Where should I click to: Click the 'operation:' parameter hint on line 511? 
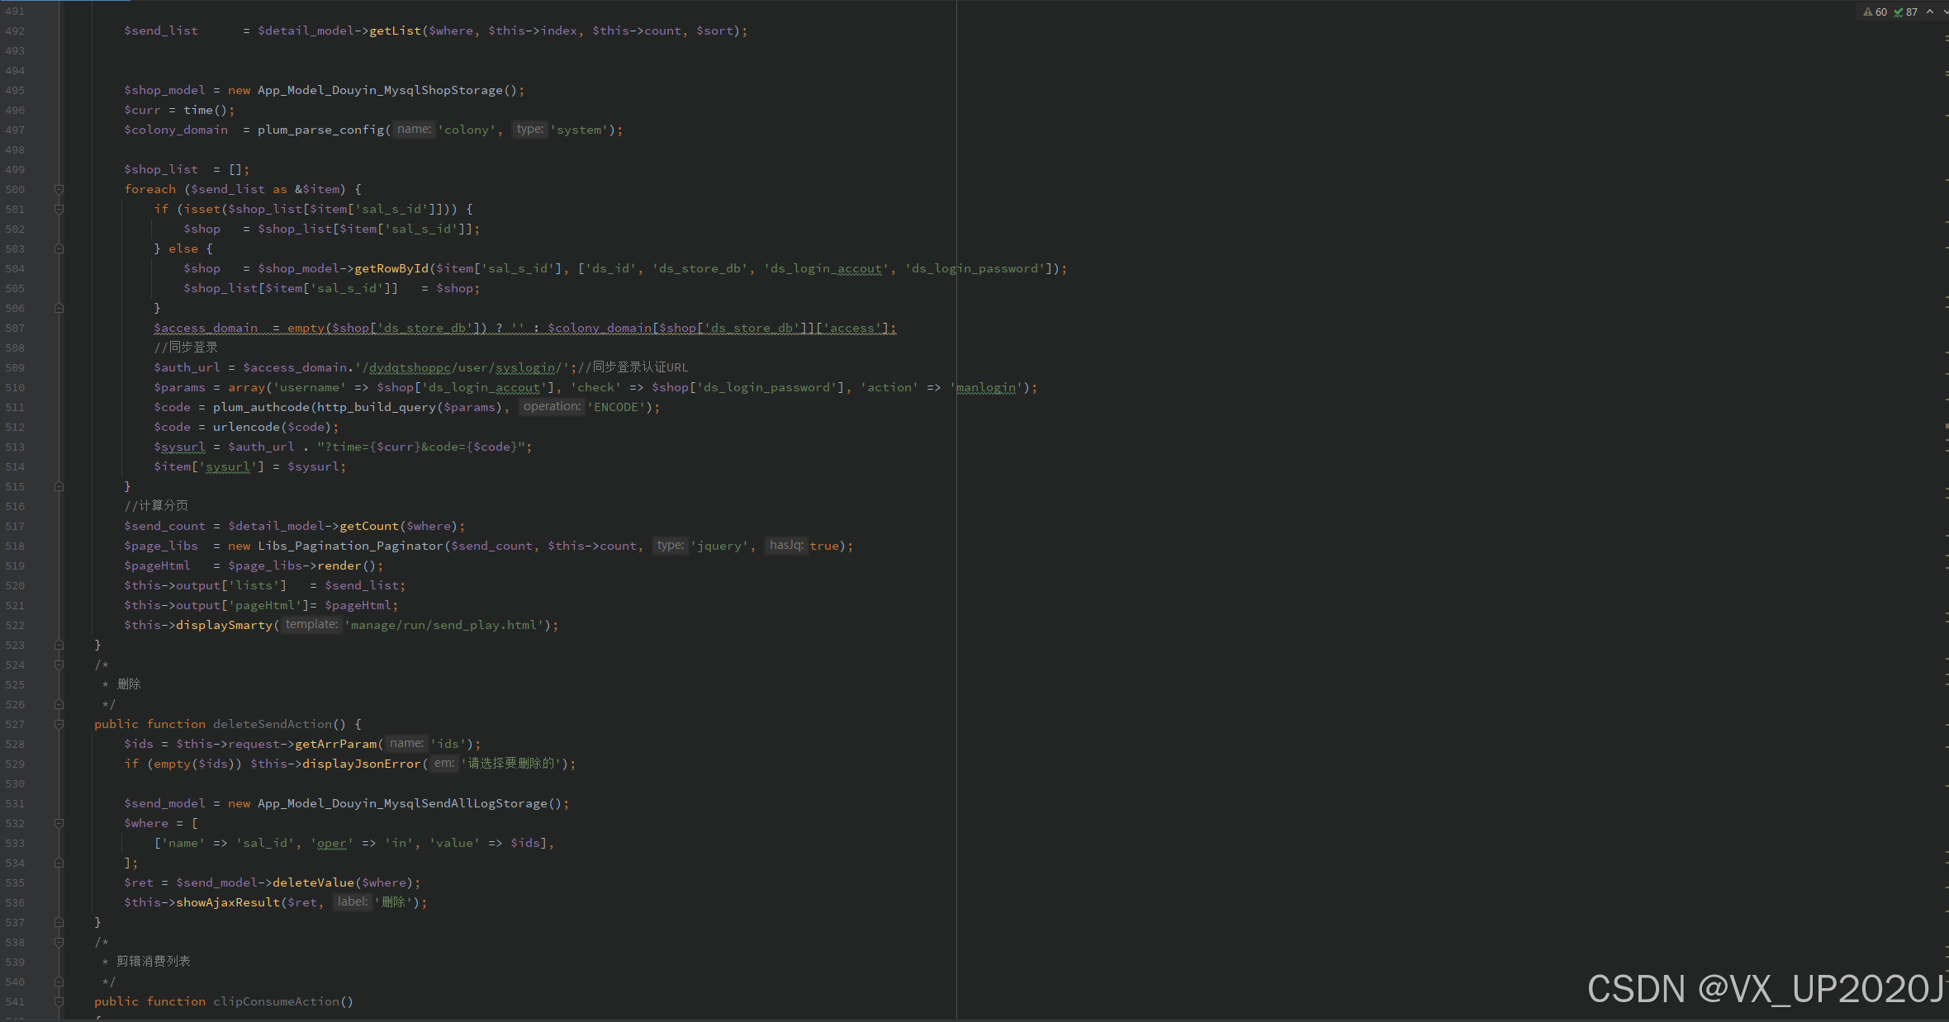tap(552, 407)
